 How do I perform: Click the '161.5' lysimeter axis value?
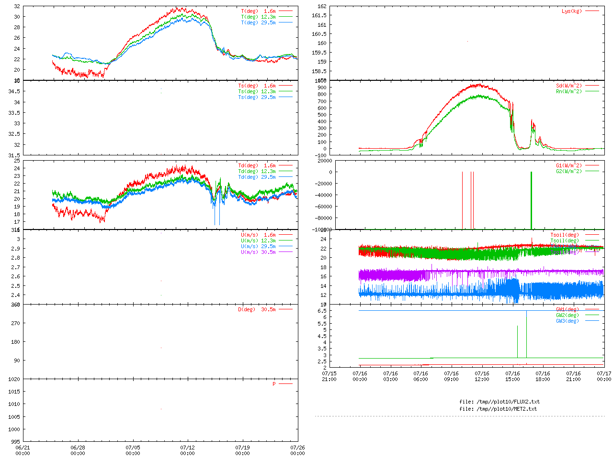tap(319, 16)
